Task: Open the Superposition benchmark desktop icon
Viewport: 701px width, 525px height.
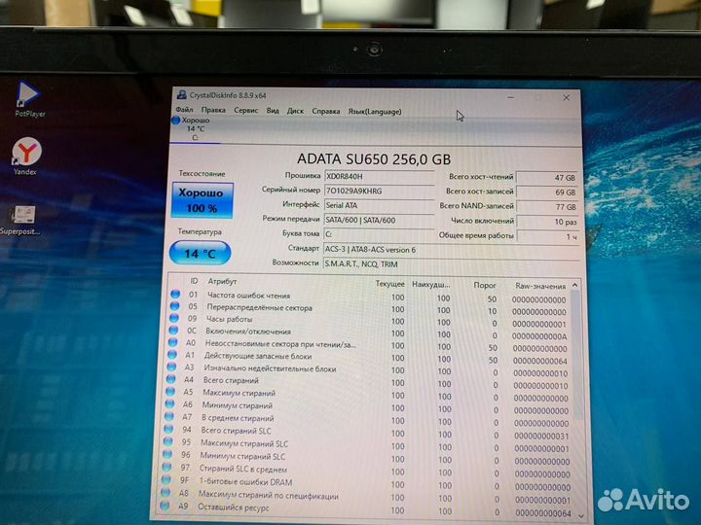Action: [x=21, y=219]
